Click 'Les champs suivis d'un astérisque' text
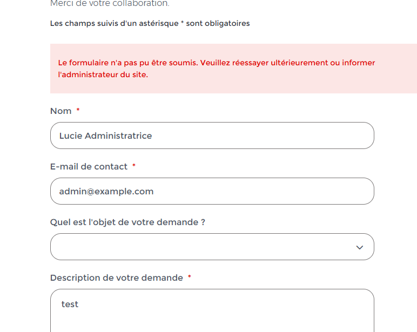 click(114, 24)
